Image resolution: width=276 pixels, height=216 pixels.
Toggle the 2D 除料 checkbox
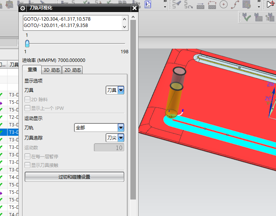(x=27, y=99)
